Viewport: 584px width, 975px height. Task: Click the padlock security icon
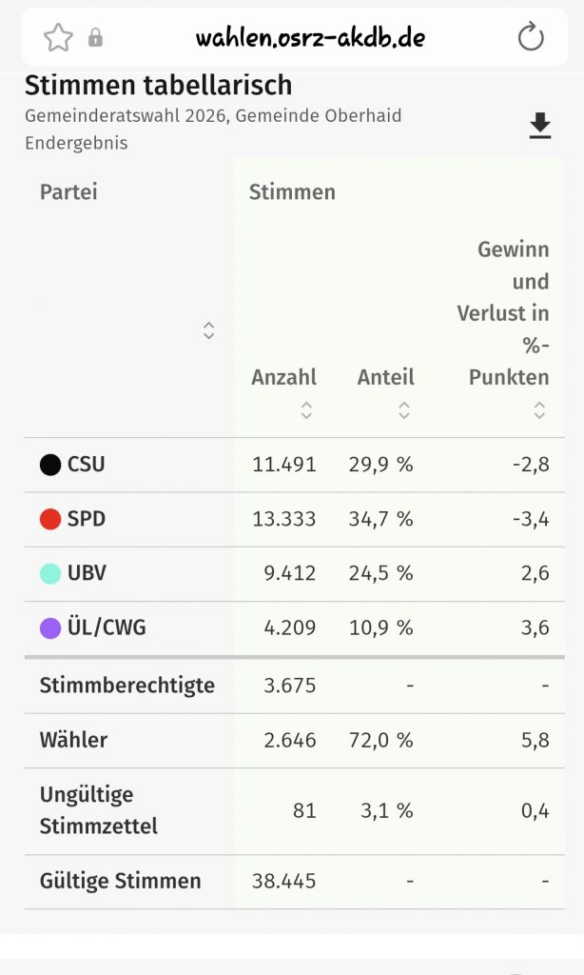coord(95,38)
